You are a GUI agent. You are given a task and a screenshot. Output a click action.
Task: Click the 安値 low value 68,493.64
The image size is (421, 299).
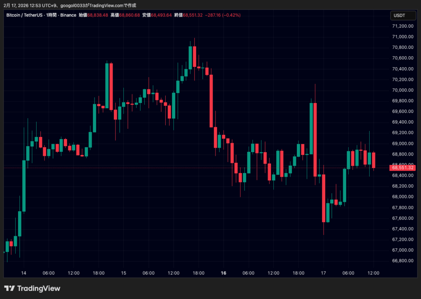point(161,15)
